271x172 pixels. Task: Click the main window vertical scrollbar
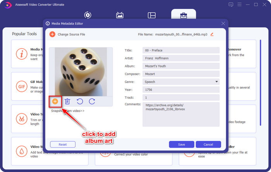click(x=261, y=83)
